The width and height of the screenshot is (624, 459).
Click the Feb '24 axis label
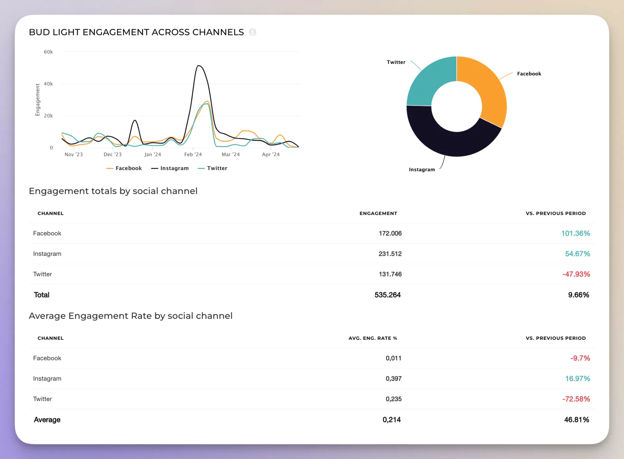pyautogui.click(x=193, y=154)
